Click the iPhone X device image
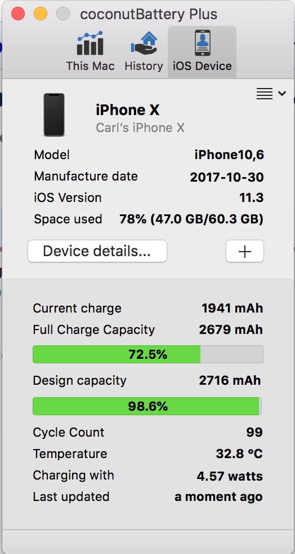The image size is (295, 554). (x=54, y=115)
